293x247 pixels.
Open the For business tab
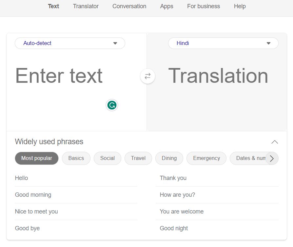tap(204, 6)
